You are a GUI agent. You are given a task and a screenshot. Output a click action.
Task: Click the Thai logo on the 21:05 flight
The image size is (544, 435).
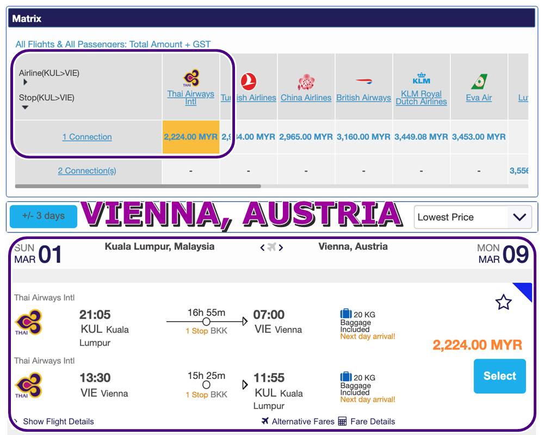click(28, 322)
